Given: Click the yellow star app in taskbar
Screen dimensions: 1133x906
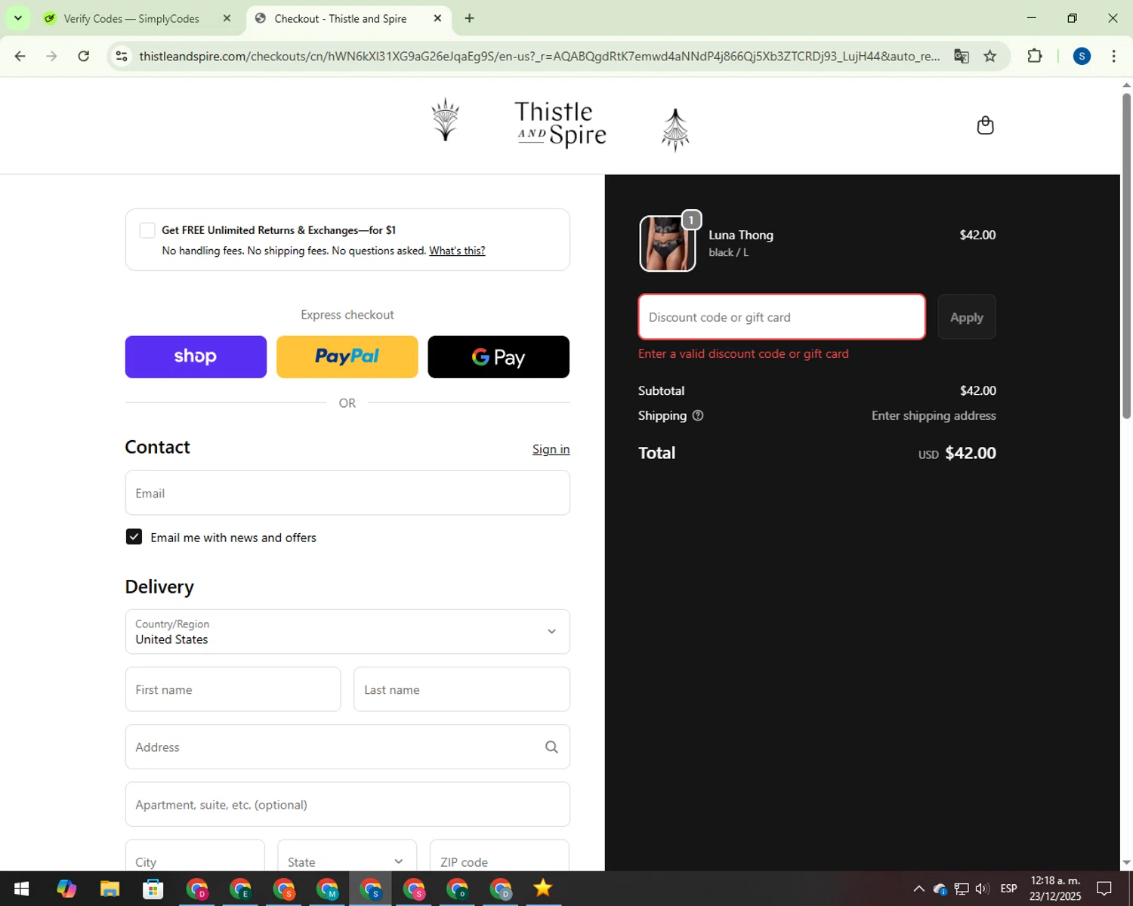Looking at the screenshot, I should (543, 889).
